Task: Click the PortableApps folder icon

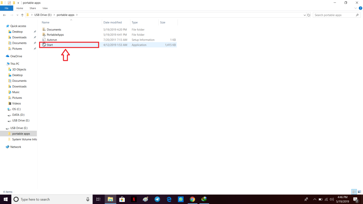Action: click(x=44, y=34)
